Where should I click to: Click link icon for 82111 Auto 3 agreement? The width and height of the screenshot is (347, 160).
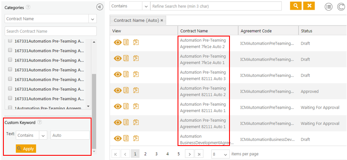(136, 75)
